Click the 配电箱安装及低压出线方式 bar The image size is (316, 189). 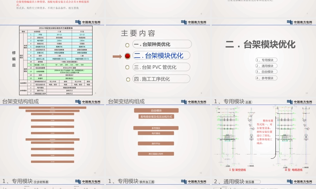click(156, 117)
